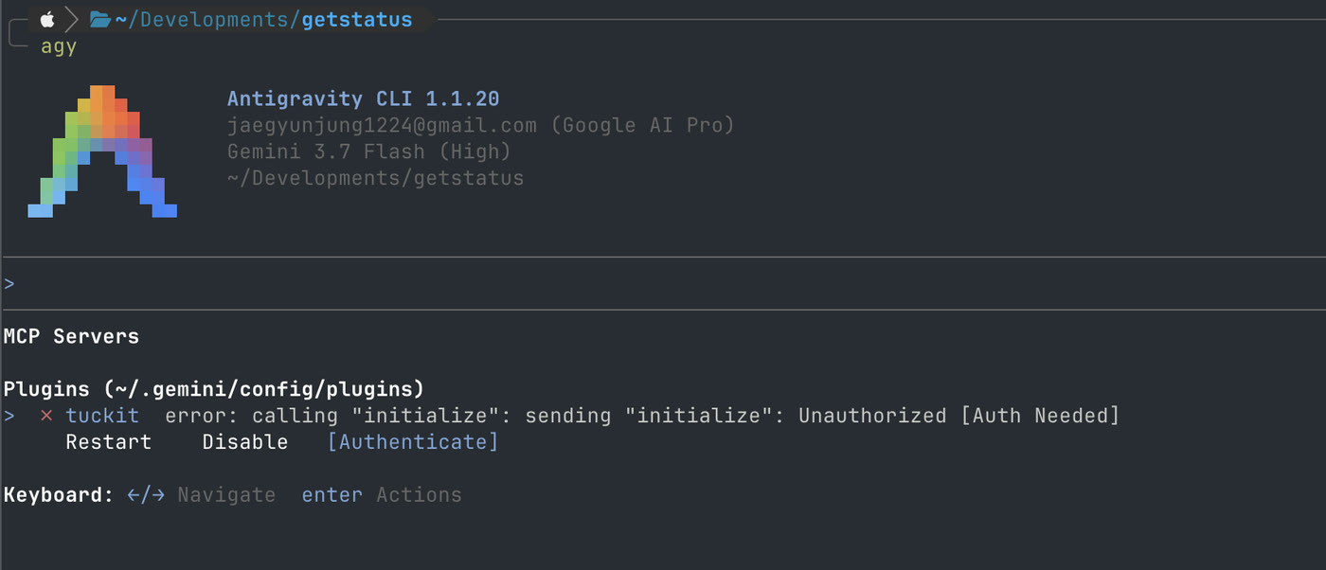
Task: Select the tuckit plugin entry
Action: (x=102, y=416)
